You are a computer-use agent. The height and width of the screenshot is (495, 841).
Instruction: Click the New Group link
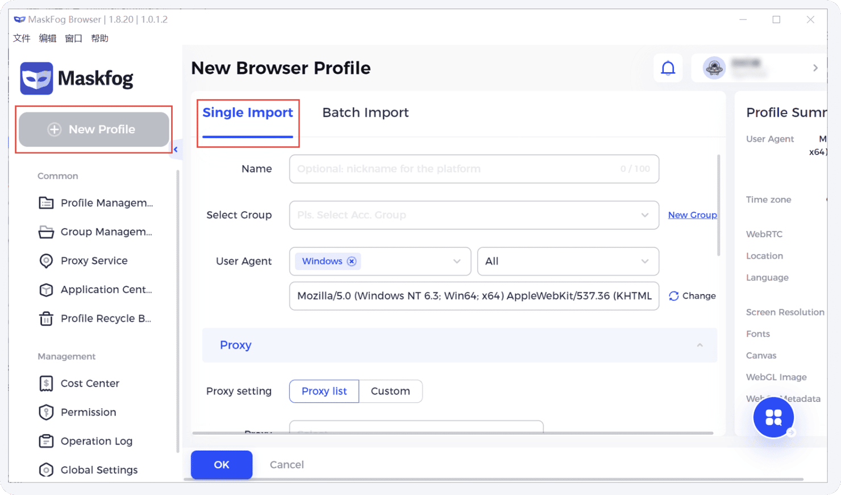pyautogui.click(x=692, y=215)
